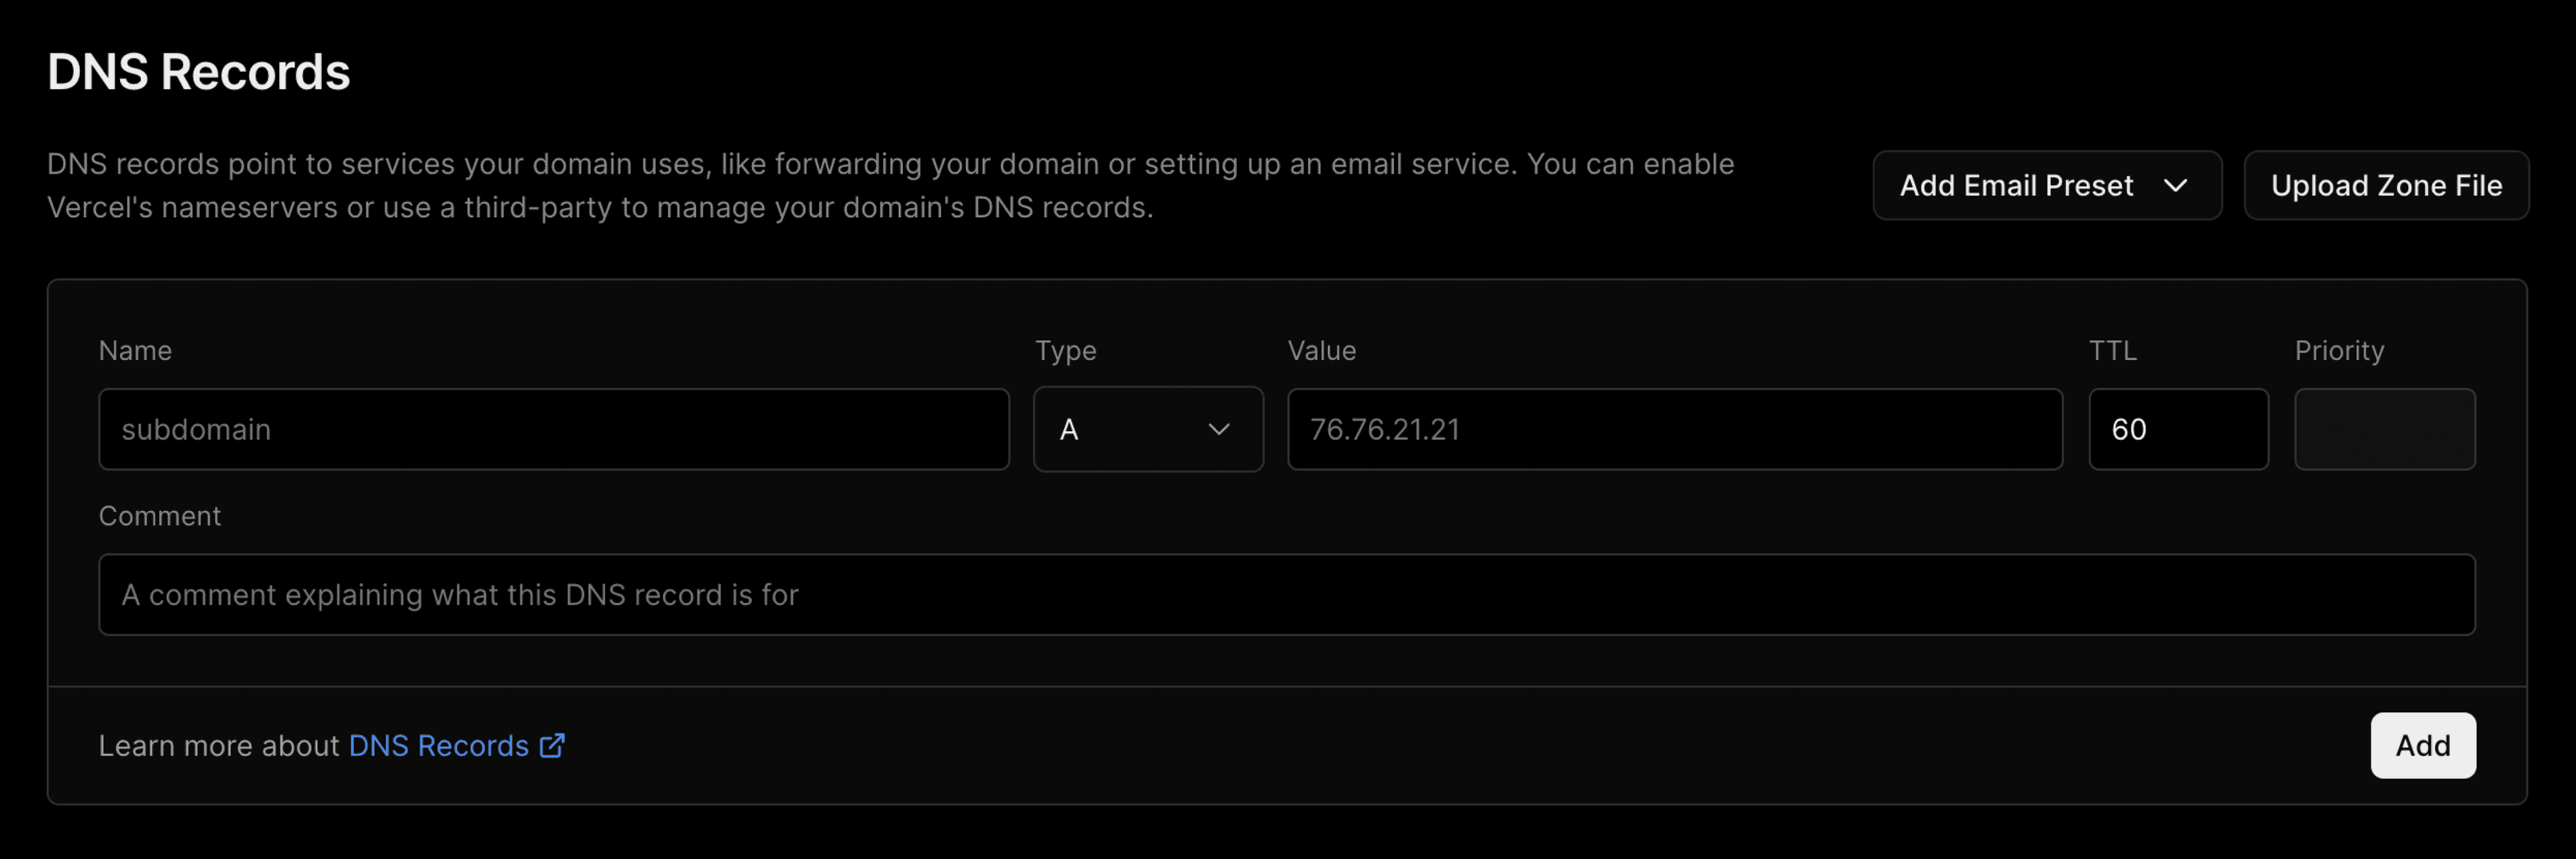Focus the Name field containing subdomain

coord(553,429)
